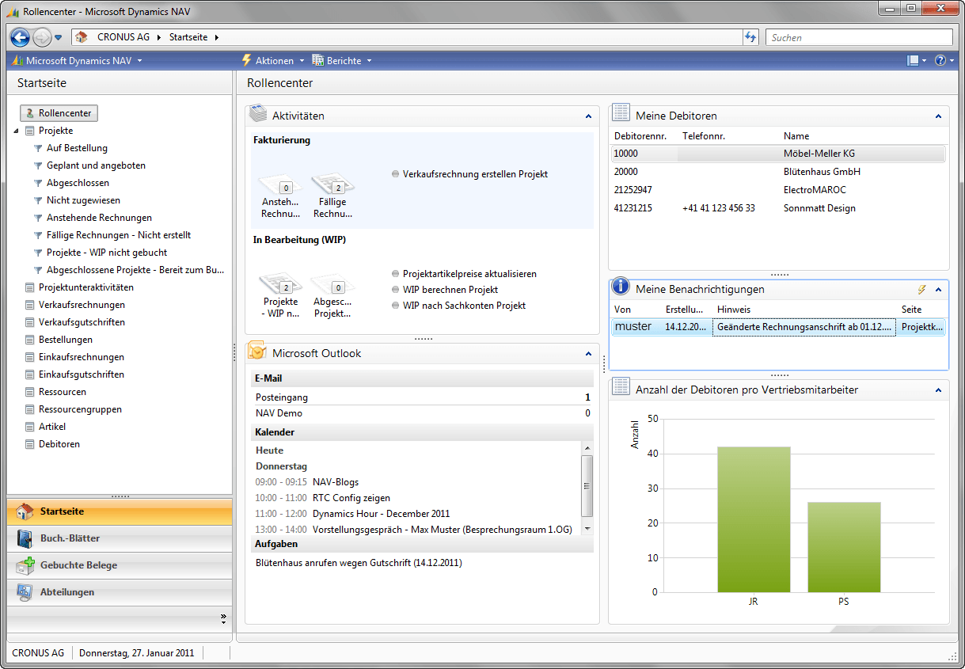Click the house icon on the Startseite navigation button
This screenshot has height=669, width=965.
pyautogui.click(x=25, y=511)
